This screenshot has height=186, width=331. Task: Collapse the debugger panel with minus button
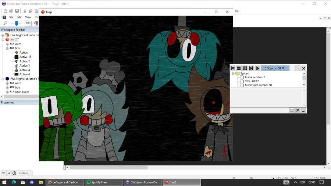coord(298,68)
